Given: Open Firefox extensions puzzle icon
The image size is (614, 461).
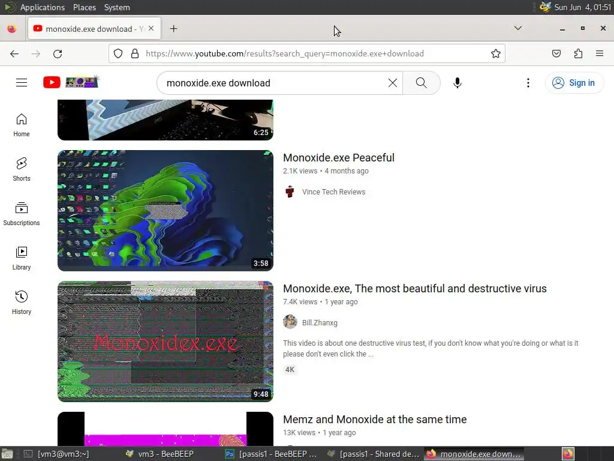Looking at the screenshot, I should (x=578, y=53).
